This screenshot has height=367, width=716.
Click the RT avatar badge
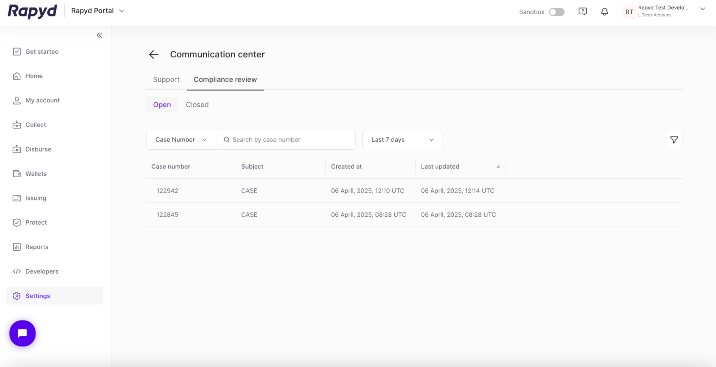click(x=629, y=12)
